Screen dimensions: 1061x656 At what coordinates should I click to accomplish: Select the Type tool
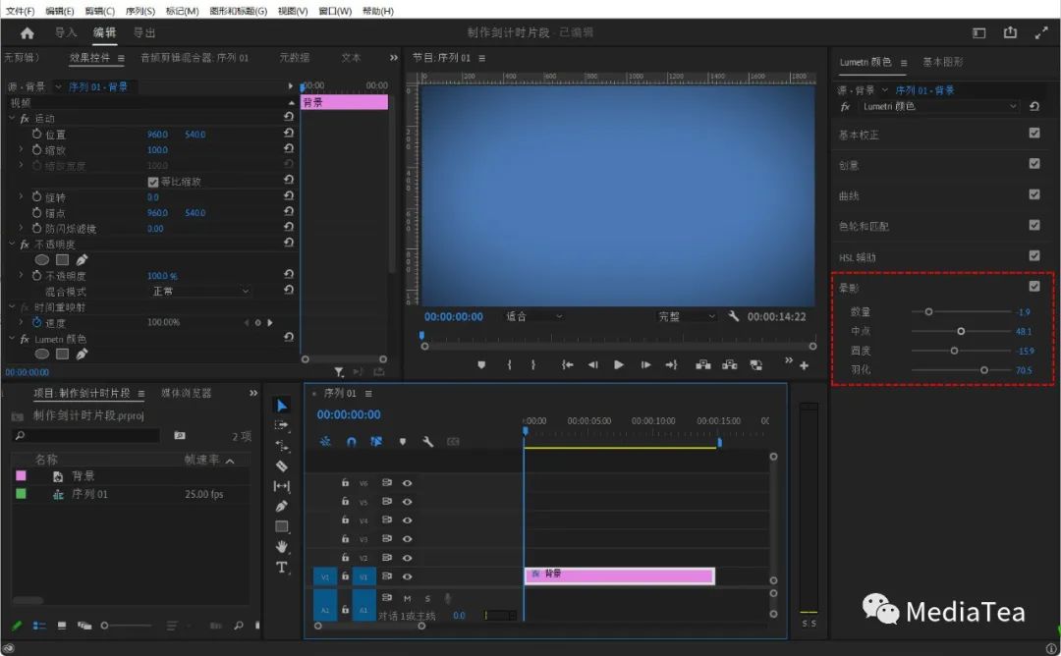click(x=282, y=567)
